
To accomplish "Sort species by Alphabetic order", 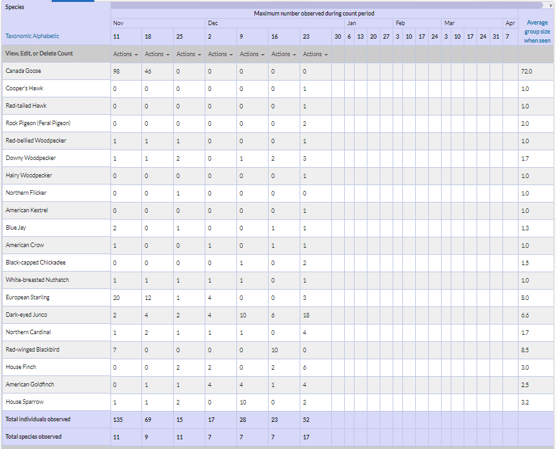I will (x=46, y=36).
